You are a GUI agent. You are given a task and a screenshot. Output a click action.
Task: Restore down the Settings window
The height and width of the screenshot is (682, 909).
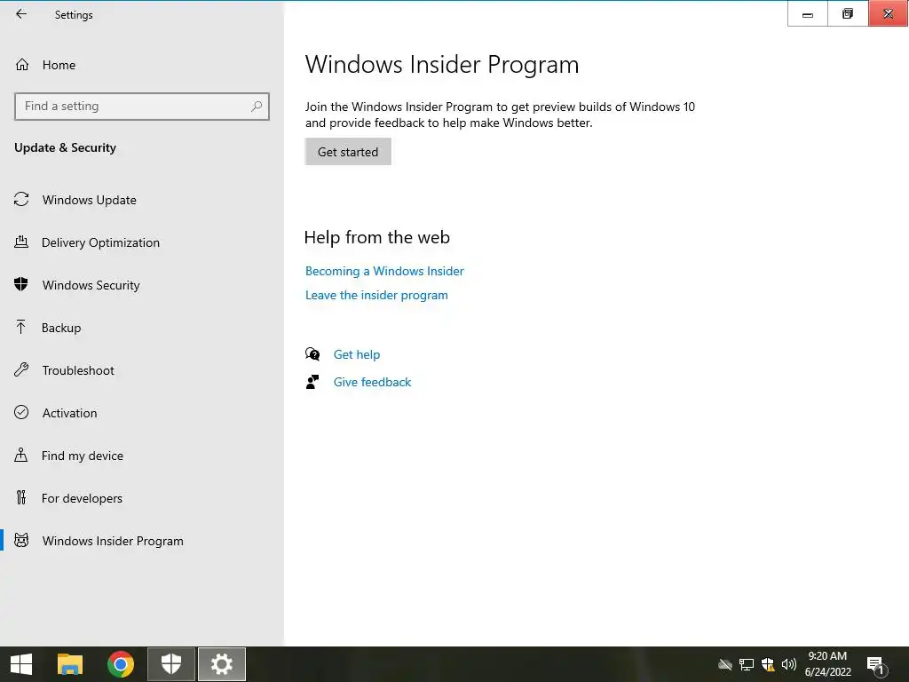[848, 14]
